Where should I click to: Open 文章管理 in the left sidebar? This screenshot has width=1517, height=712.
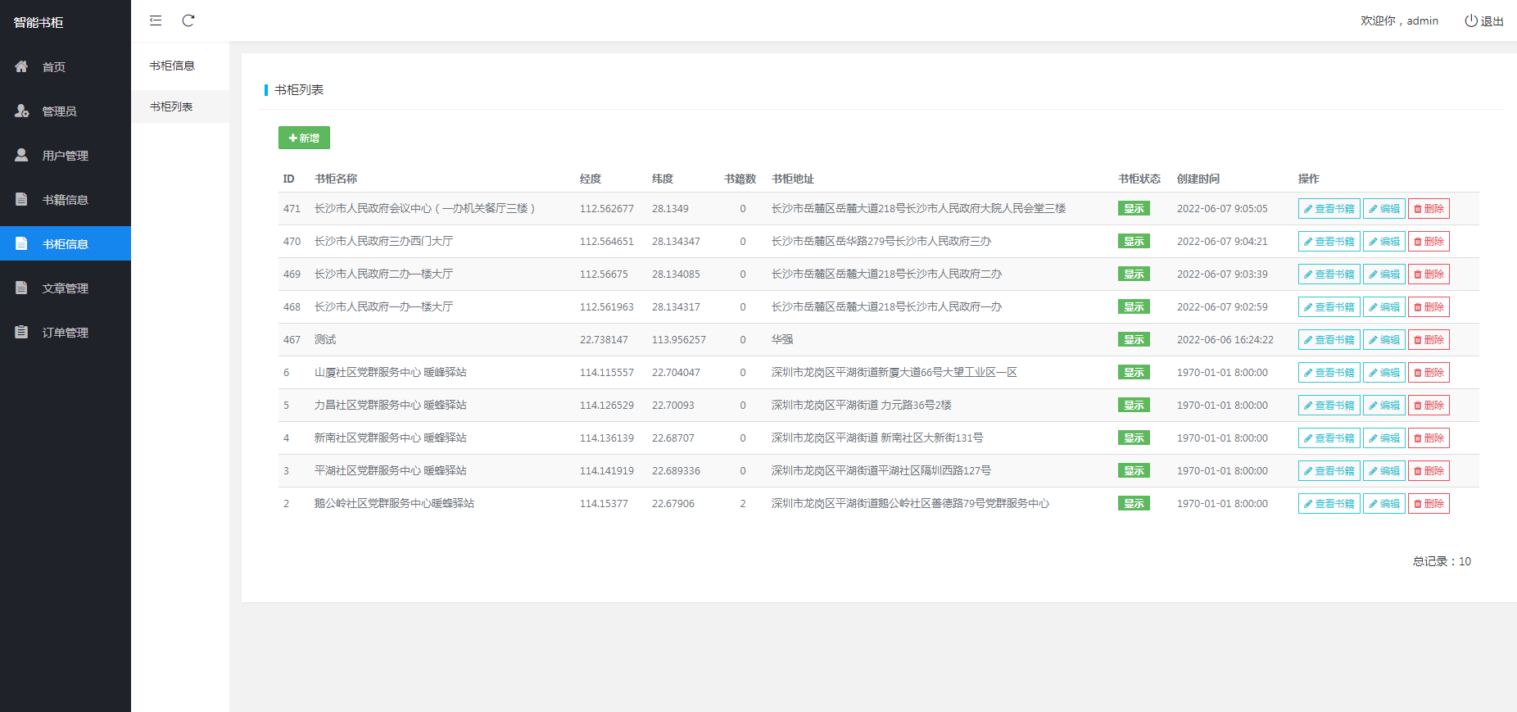click(x=65, y=288)
